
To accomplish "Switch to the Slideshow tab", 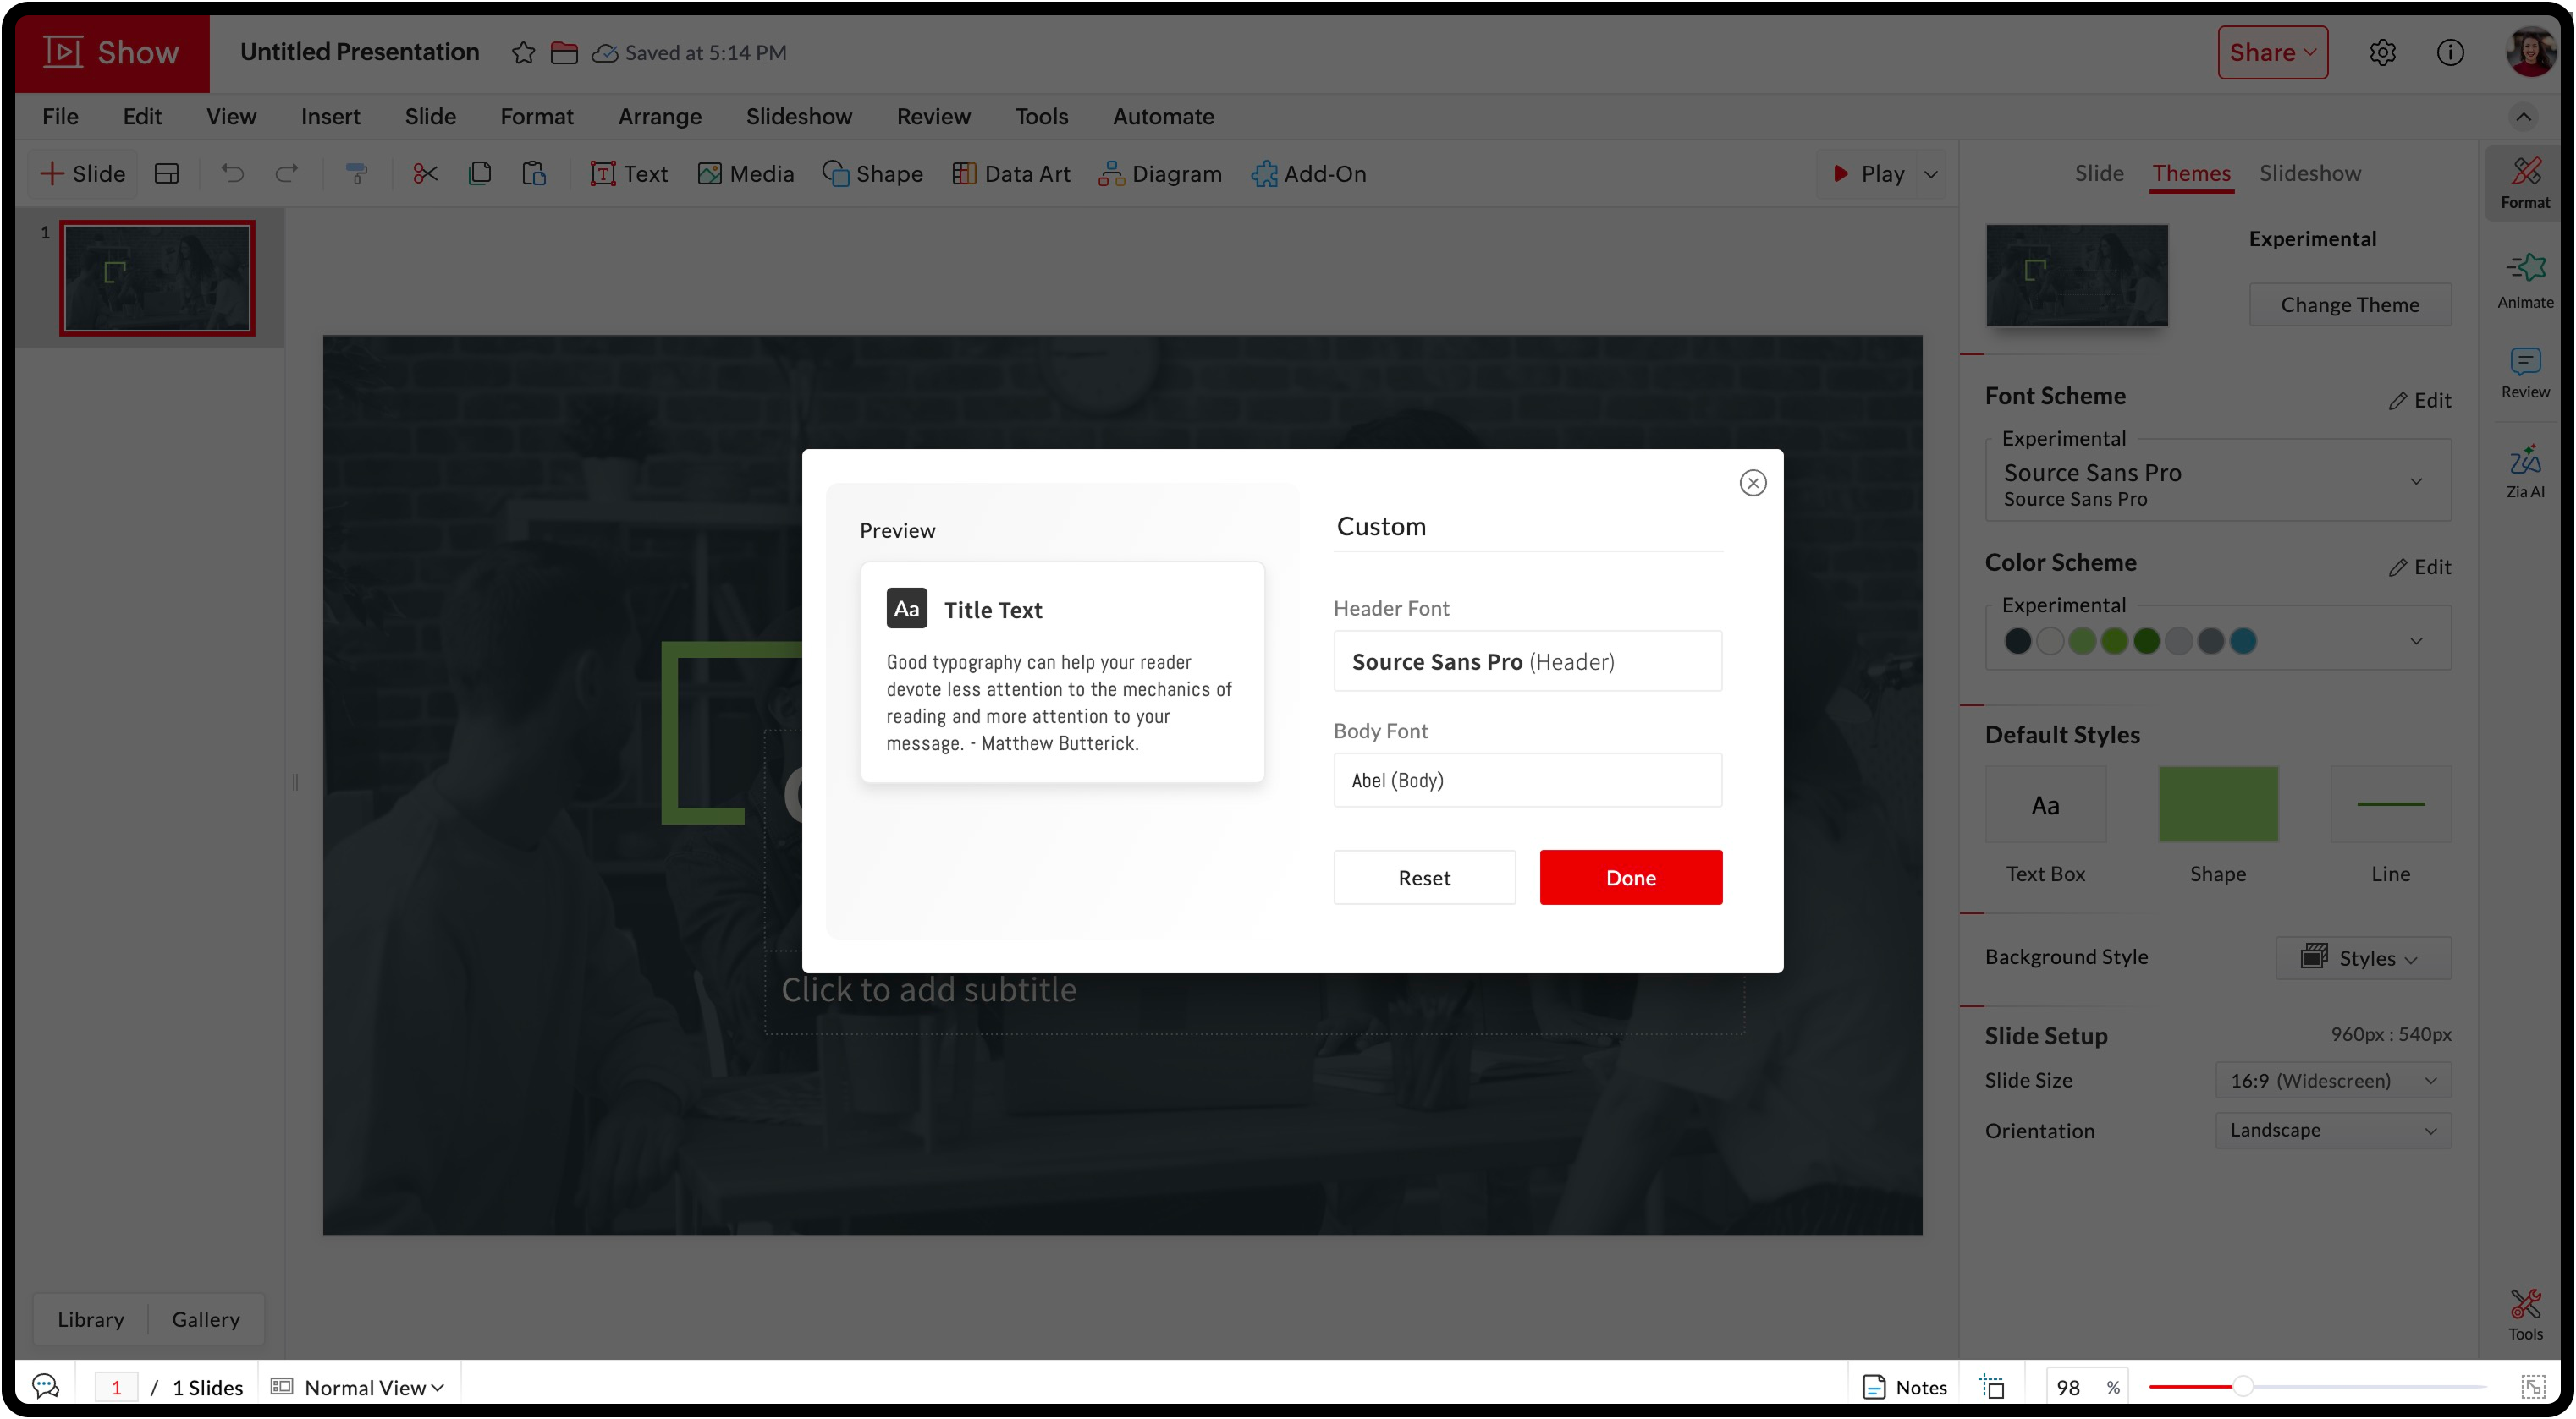I will click(2309, 174).
